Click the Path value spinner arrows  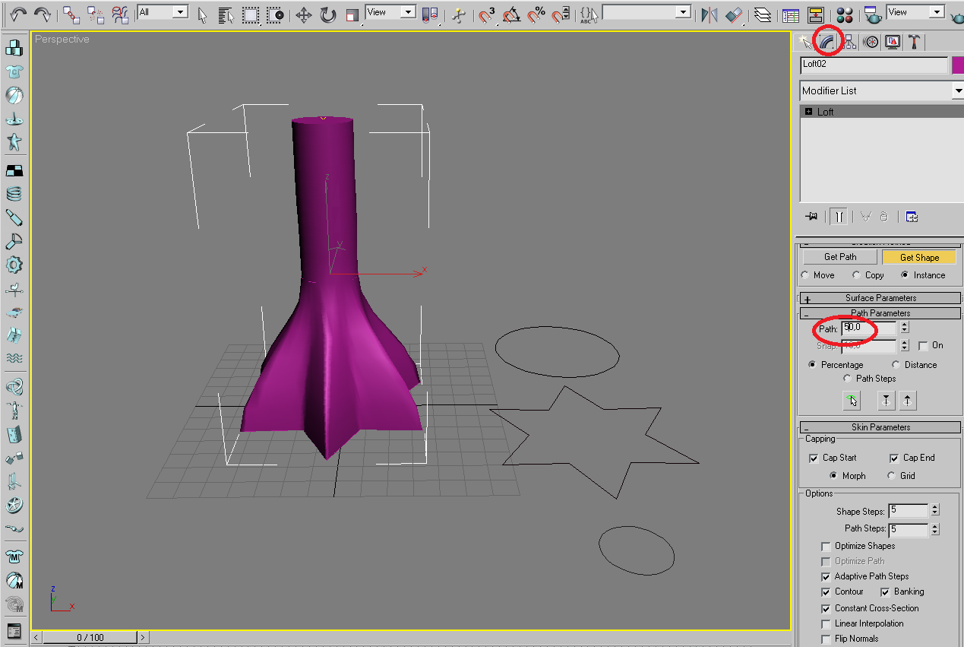pos(904,328)
